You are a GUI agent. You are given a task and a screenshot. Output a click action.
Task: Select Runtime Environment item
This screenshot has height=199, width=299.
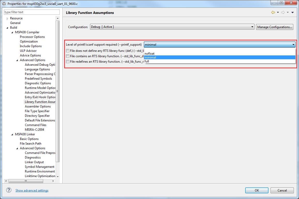40,171
